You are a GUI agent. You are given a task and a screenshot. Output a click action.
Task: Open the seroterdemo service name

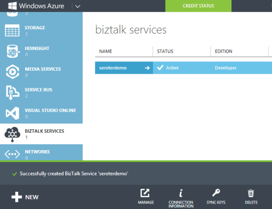click(113, 68)
